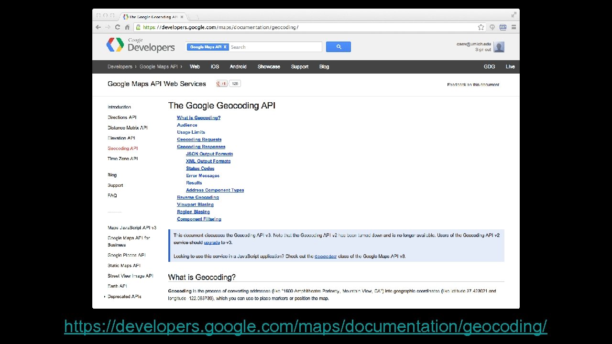
Task: Open Directions API in the sidebar
Action: pos(122,118)
